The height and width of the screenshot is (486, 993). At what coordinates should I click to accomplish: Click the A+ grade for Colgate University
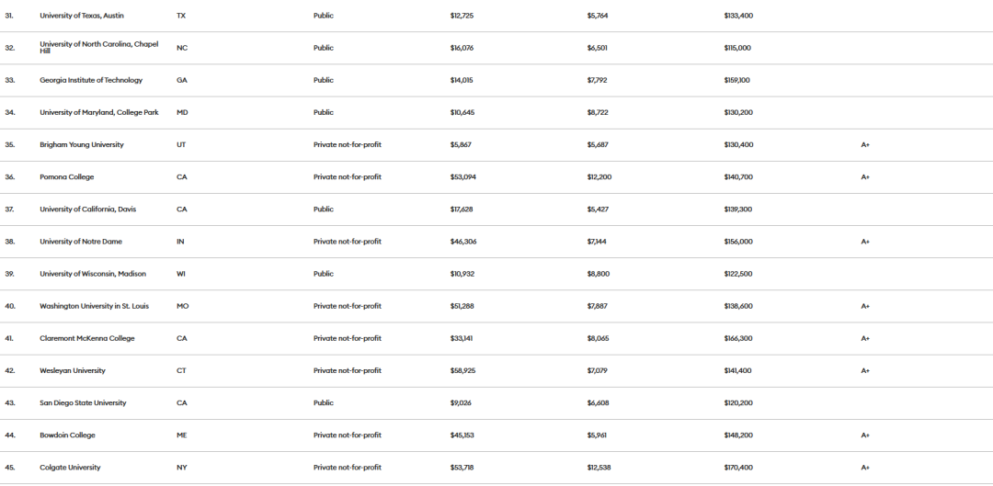[865, 468]
